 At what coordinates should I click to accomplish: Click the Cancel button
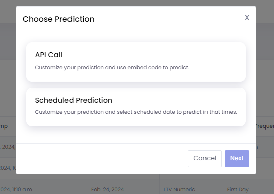204,159
